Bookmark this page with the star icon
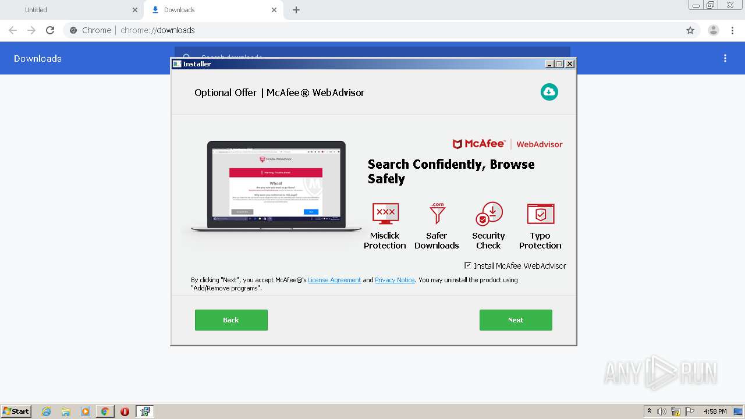This screenshot has width=745, height=419. [690, 30]
